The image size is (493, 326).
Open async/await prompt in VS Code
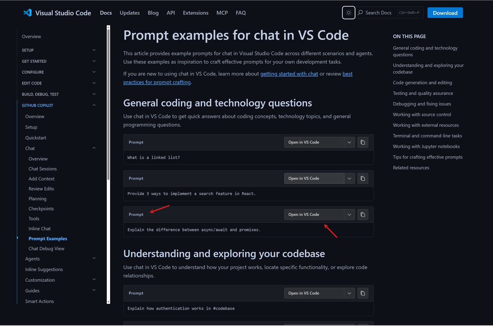(314, 214)
